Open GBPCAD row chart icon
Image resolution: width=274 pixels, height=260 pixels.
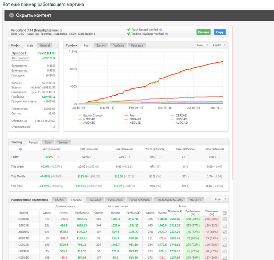point(224,226)
